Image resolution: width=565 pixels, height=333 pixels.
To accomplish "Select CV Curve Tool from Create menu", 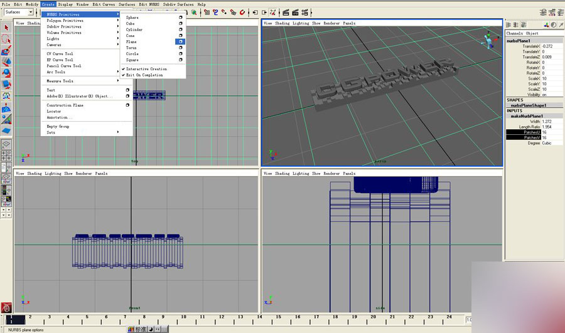I will 60,54.
